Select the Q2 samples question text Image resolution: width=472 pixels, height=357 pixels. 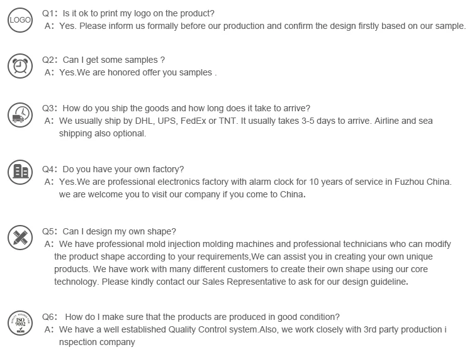point(104,60)
